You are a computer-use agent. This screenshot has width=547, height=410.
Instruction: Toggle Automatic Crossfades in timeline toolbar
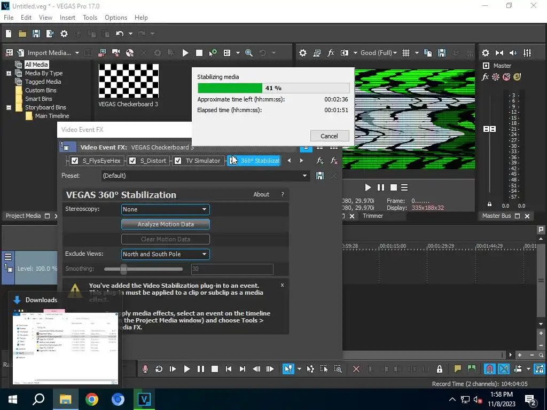pyautogui.click(x=504, y=369)
